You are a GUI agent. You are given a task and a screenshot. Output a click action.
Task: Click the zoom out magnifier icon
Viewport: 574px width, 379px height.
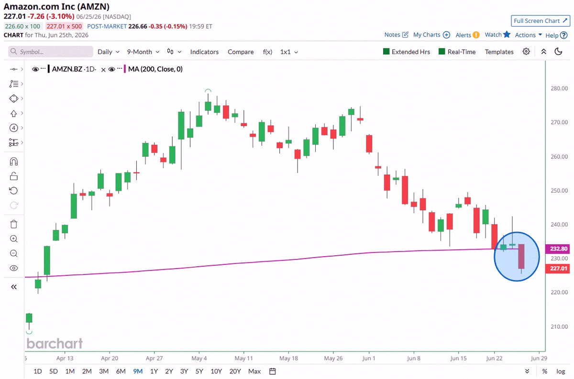click(x=13, y=254)
